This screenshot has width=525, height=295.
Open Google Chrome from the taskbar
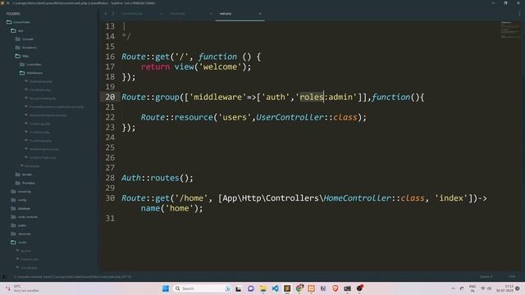coord(299,288)
